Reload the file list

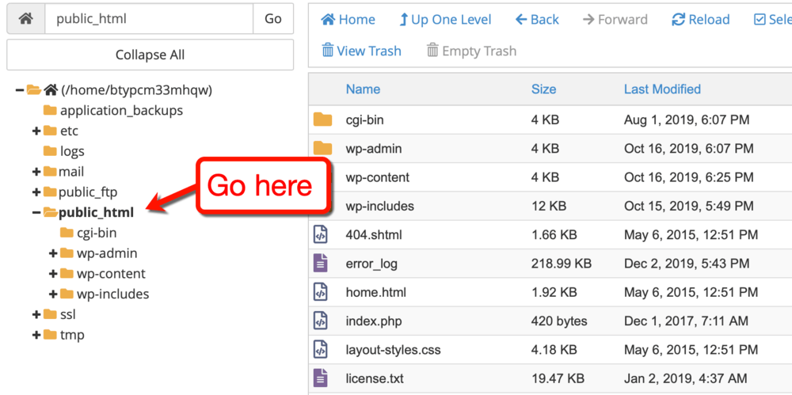[701, 20]
